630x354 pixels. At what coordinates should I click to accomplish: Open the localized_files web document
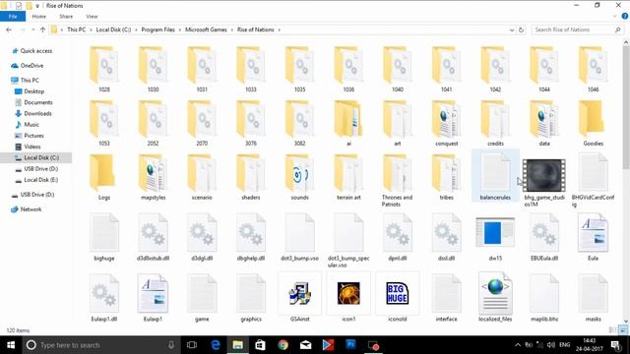(495, 297)
